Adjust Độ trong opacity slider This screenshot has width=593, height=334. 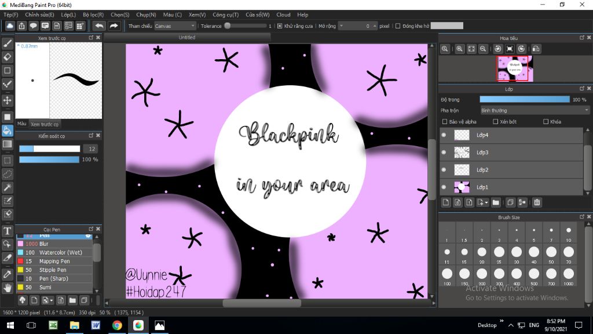coord(525,99)
